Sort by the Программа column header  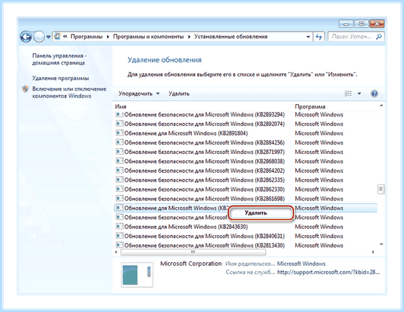click(x=310, y=106)
